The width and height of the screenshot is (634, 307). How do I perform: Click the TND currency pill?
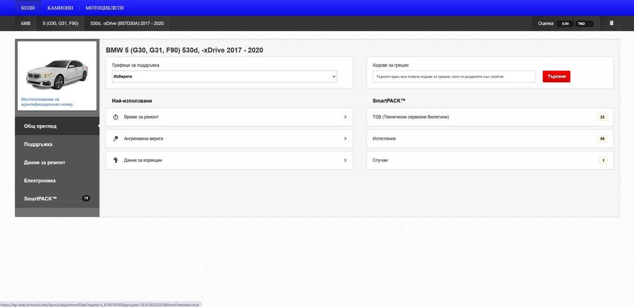pos(585,24)
